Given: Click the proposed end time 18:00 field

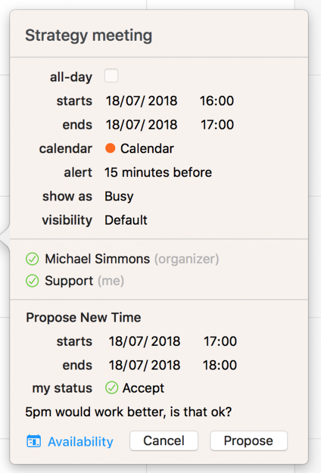Looking at the screenshot, I should pos(220,365).
